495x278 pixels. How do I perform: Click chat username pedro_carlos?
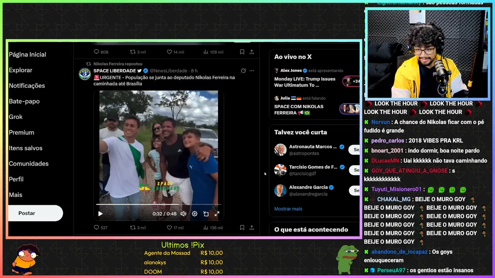(387, 141)
